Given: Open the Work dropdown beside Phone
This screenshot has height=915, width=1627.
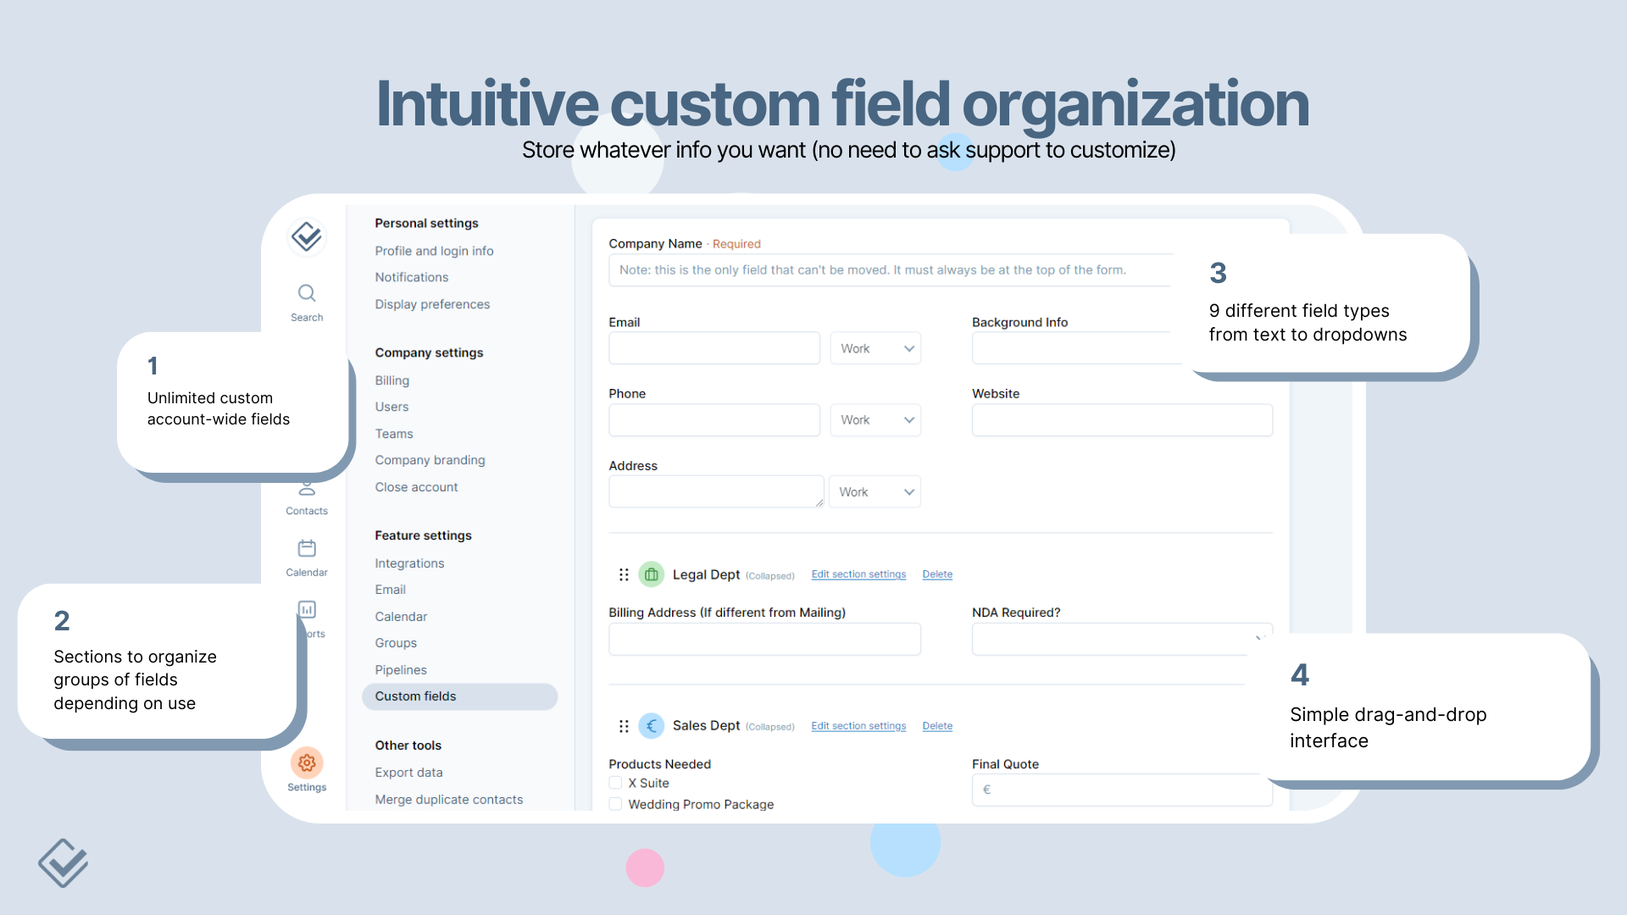Looking at the screenshot, I should pyautogui.click(x=875, y=419).
